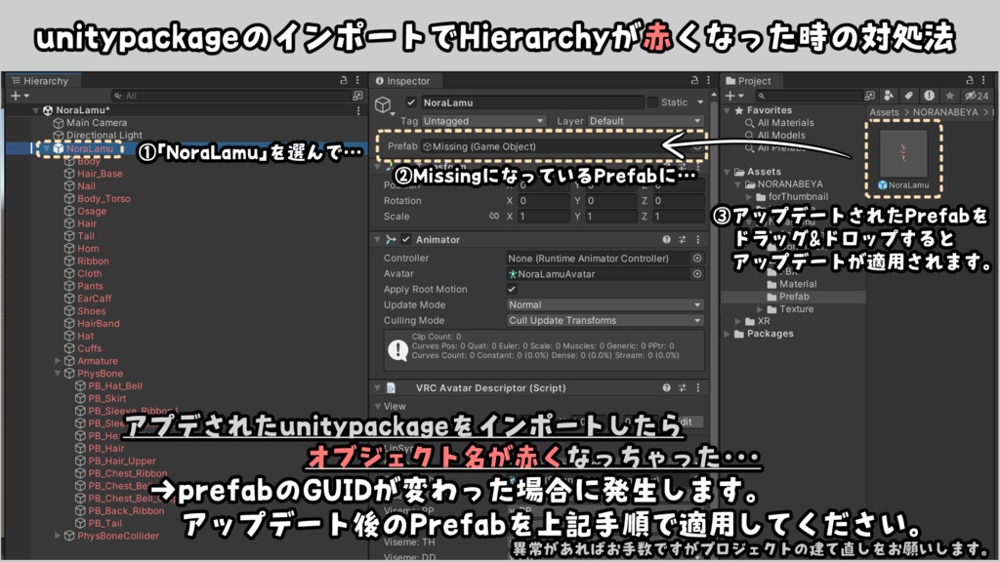Select Directional Light in Hierarchy
The height and width of the screenshot is (562, 1000).
coord(104,135)
